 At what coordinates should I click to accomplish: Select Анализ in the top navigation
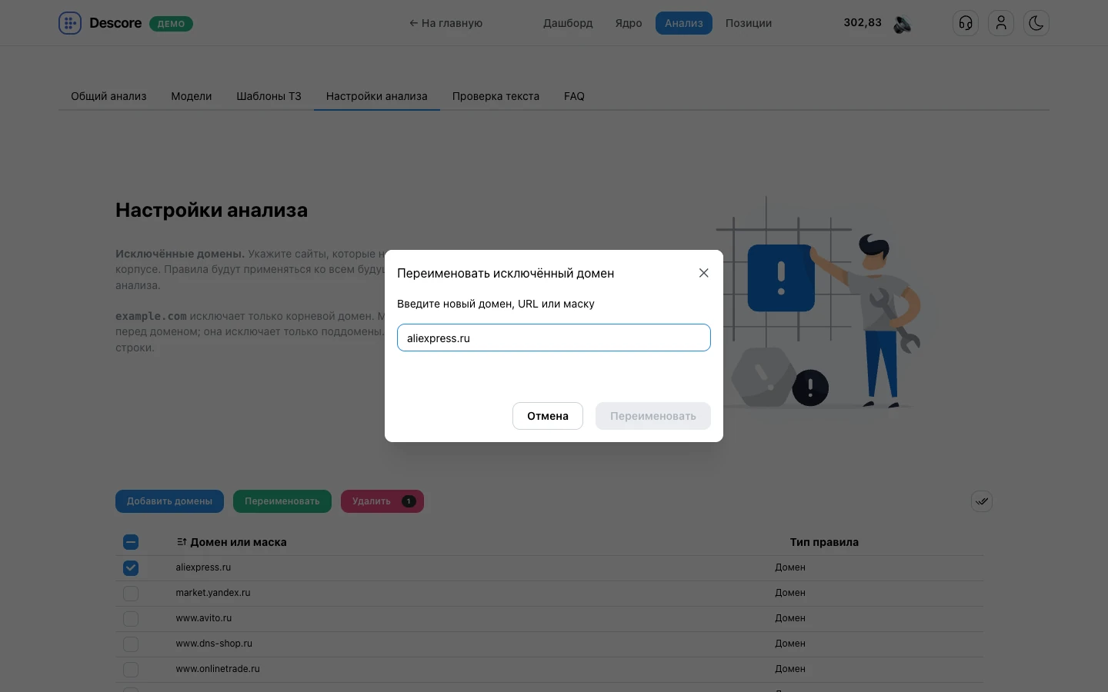click(684, 23)
